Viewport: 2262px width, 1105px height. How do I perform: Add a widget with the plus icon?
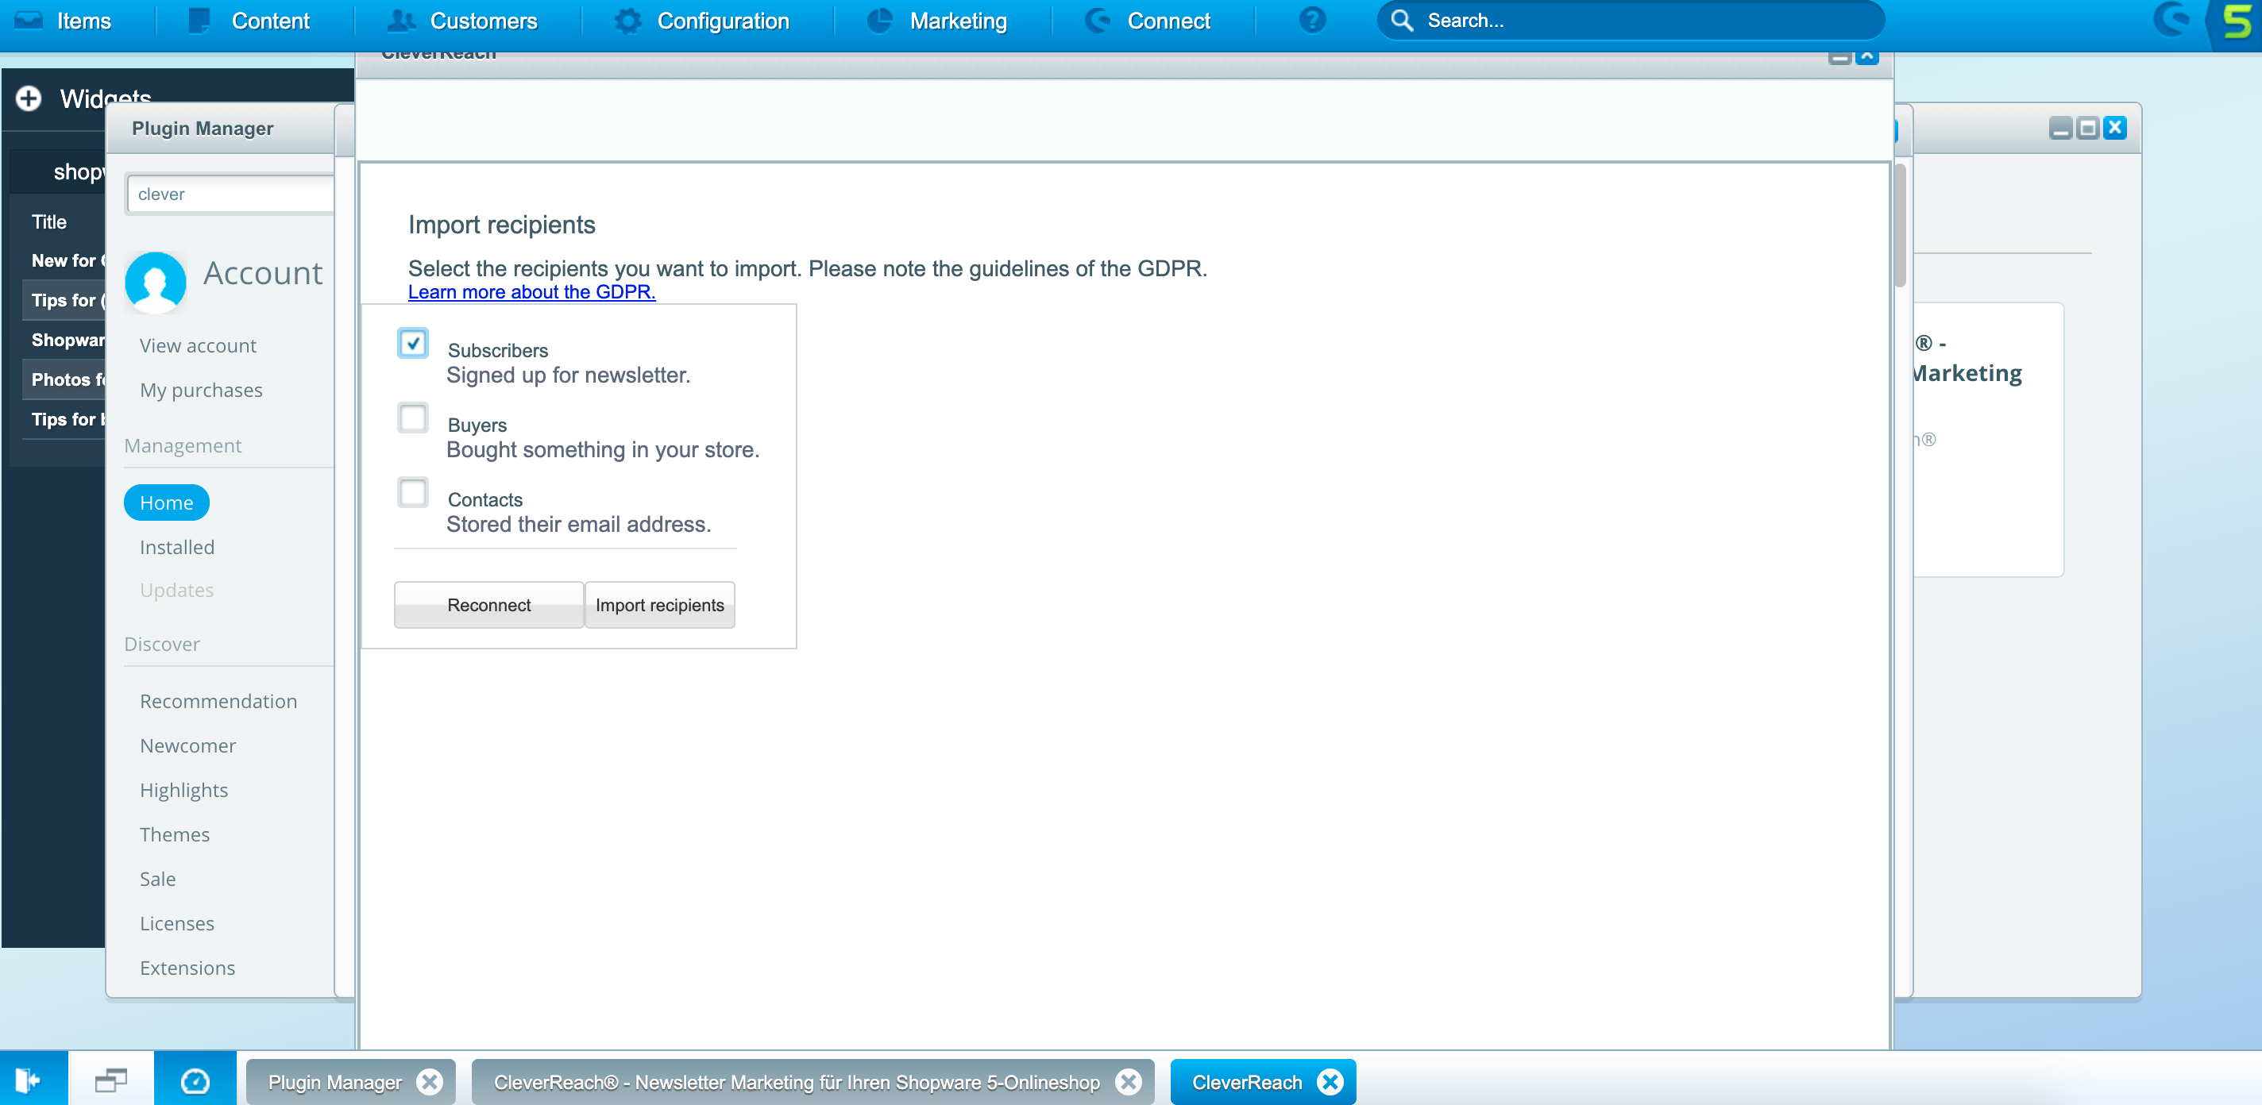click(x=28, y=98)
